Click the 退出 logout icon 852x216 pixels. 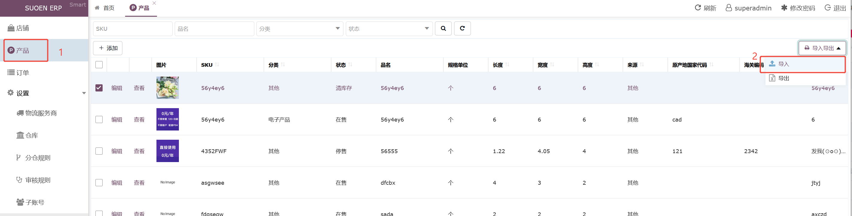click(827, 7)
